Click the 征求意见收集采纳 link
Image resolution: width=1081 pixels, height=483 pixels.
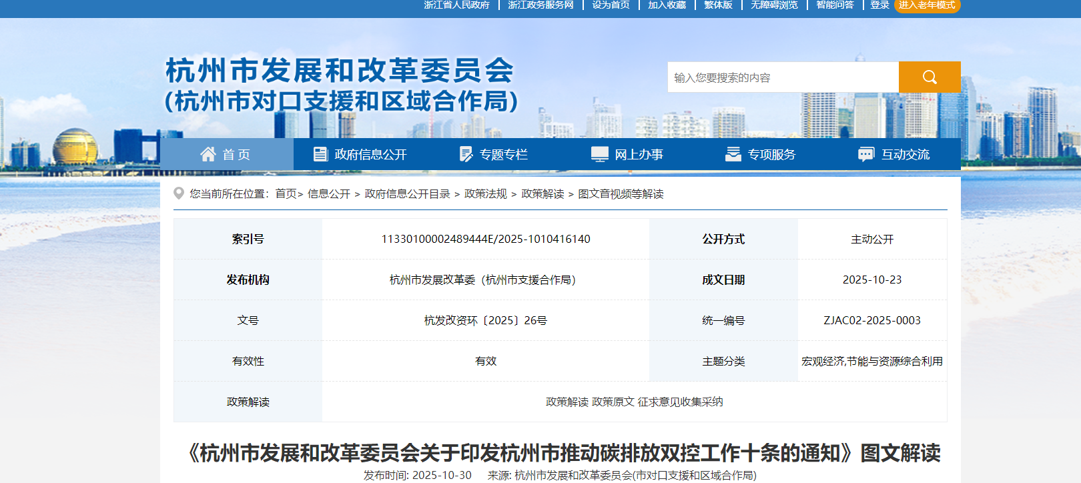pyautogui.click(x=680, y=402)
